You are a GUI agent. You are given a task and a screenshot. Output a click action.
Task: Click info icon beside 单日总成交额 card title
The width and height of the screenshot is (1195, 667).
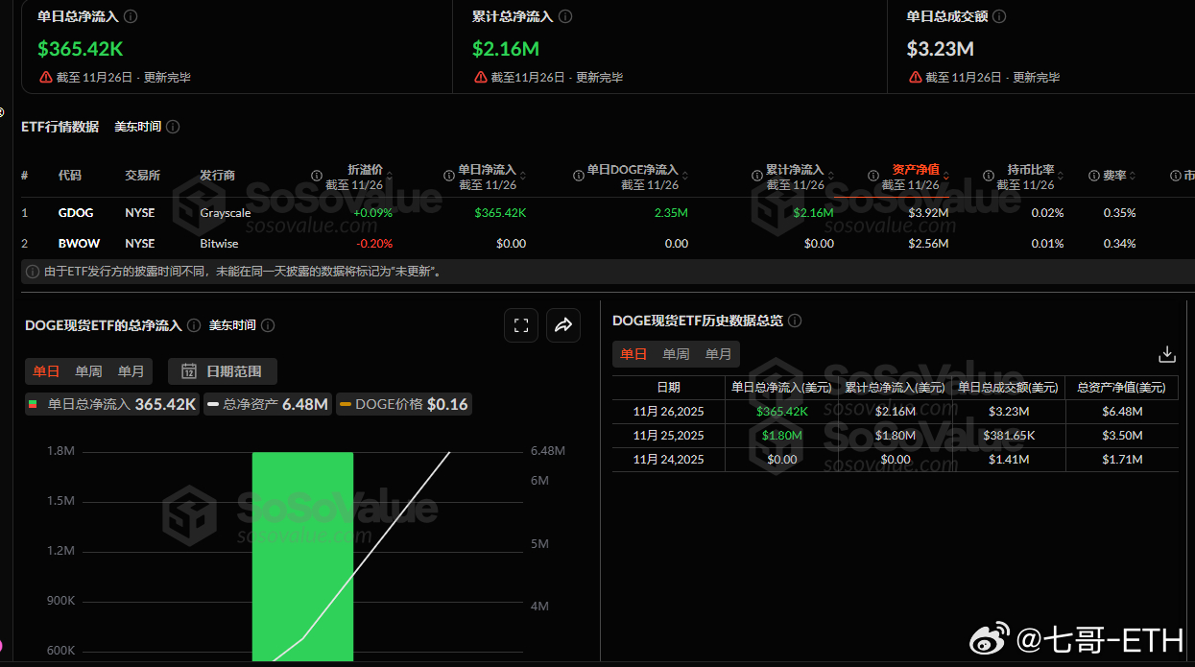999,16
